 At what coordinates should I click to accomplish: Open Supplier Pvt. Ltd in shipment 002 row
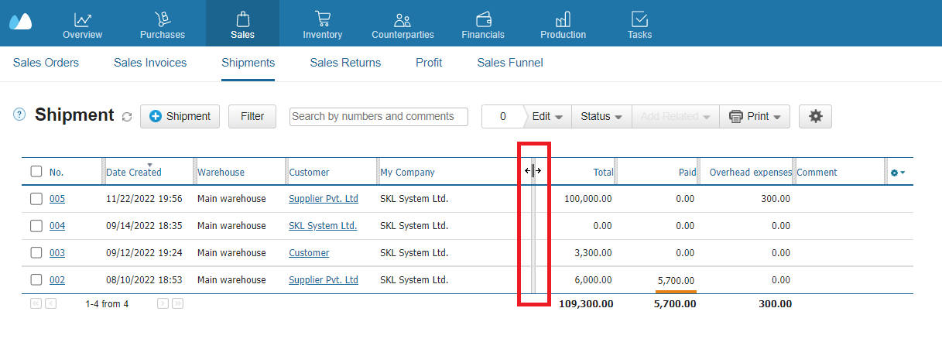[324, 280]
